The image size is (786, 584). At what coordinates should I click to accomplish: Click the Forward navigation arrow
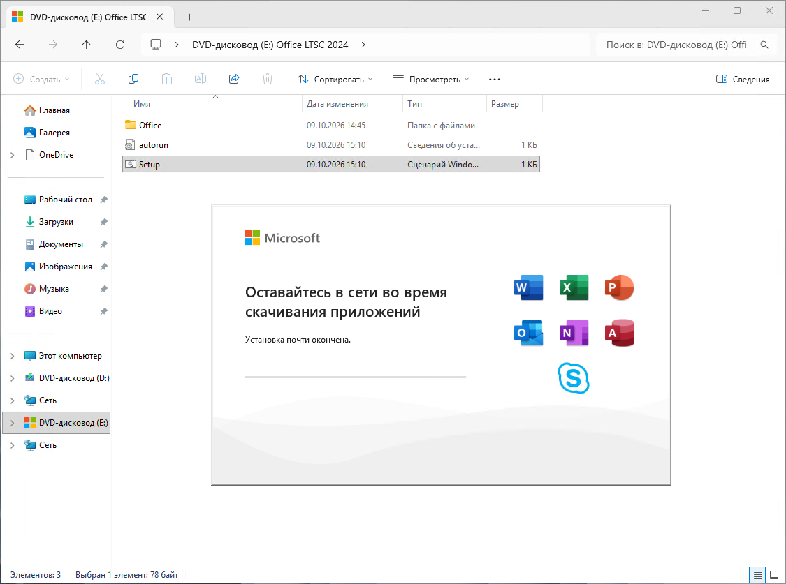pos(53,45)
